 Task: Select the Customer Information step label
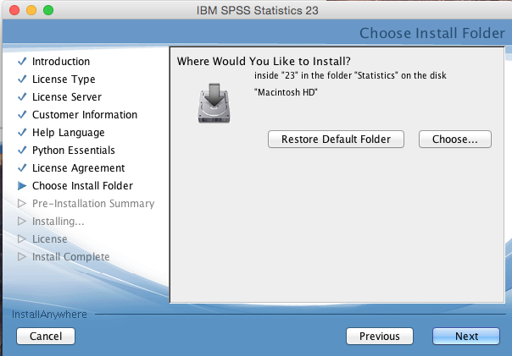pos(85,115)
